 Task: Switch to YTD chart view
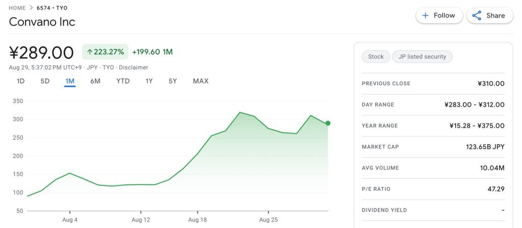click(x=123, y=81)
